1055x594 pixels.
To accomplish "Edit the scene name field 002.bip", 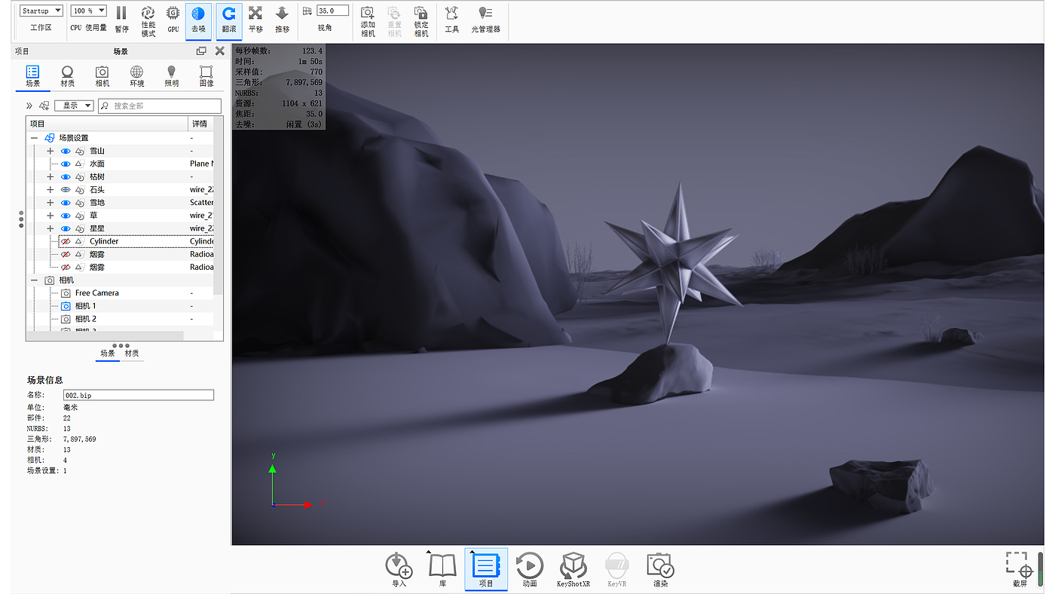I will (x=139, y=395).
